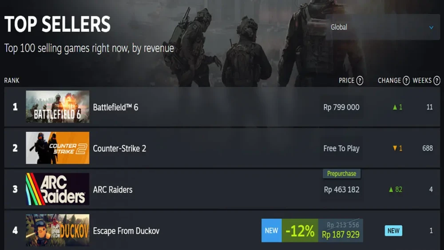Open Counter-Strike 2 capsule image
The height and width of the screenshot is (250, 444).
point(57,148)
